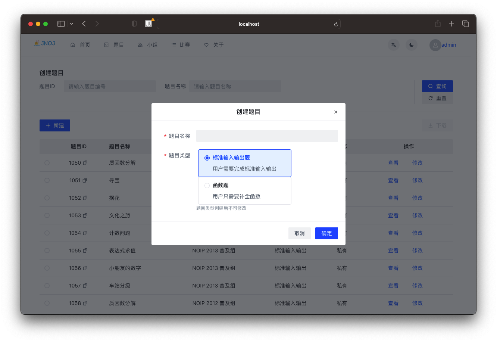
Task: Click the language translate icon
Action: [x=394, y=45]
